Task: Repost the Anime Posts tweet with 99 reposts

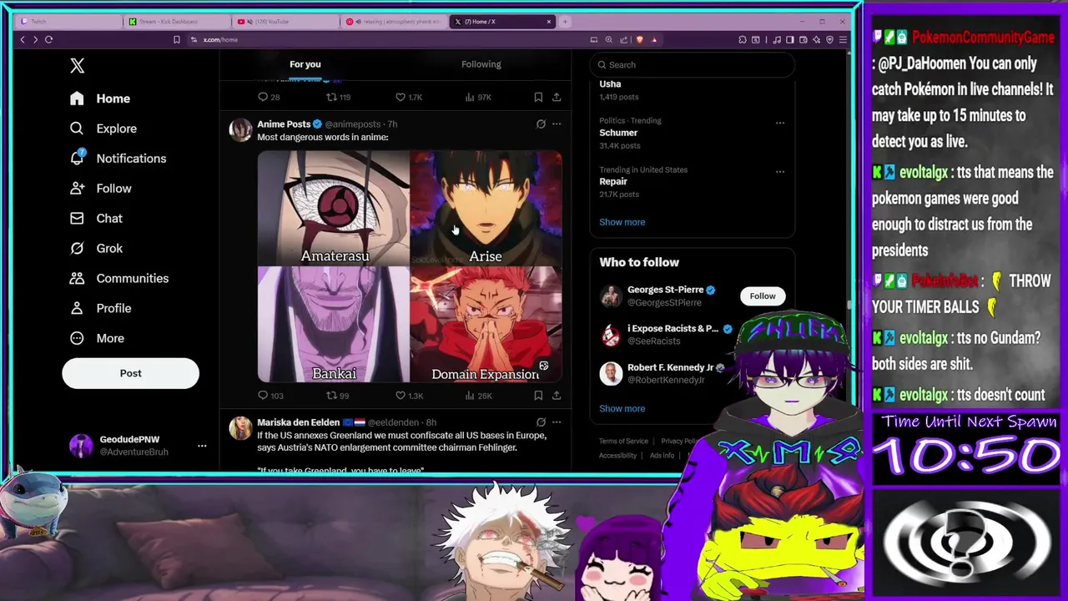Action: (x=338, y=396)
